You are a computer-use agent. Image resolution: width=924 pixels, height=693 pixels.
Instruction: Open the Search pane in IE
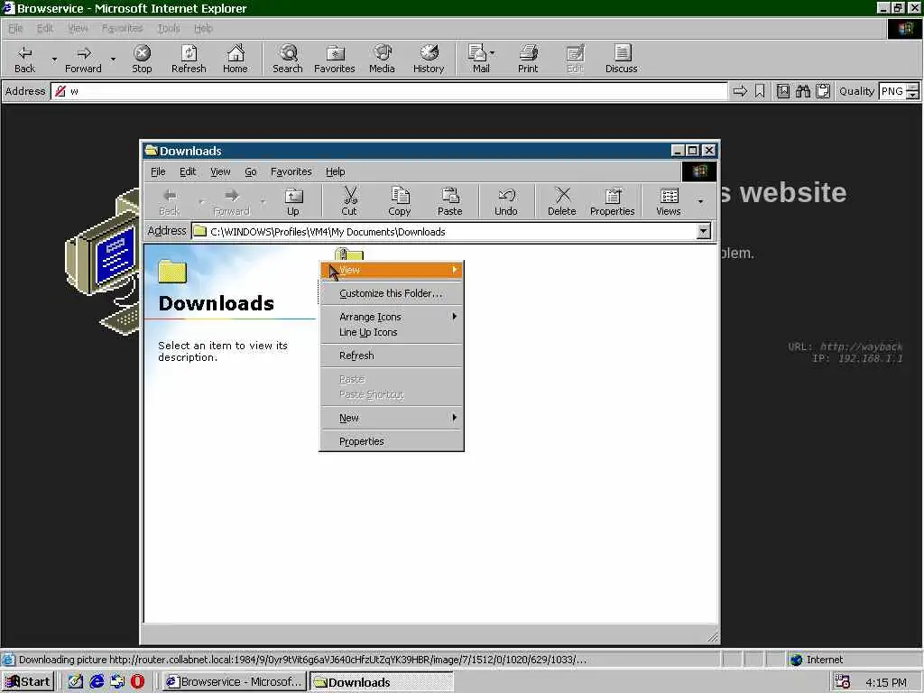coord(288,59)
